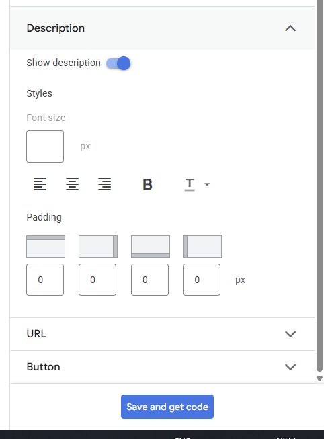Click the bottom padding value field
The width and height of the screenshot is (324, 439).
pos(150,280)
